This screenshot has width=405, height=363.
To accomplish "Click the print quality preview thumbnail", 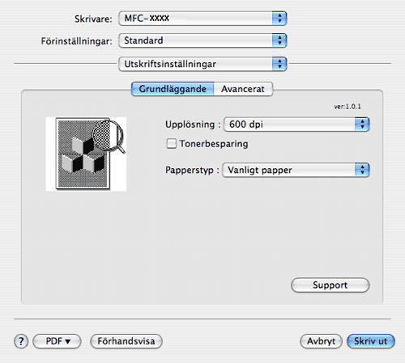I will 86,154.
